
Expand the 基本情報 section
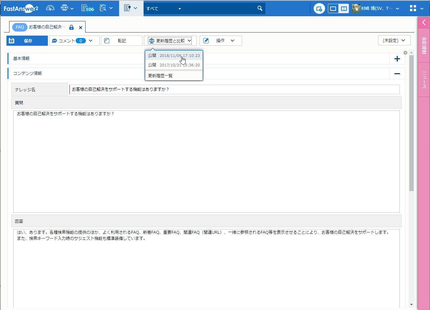tap(397, 59)
